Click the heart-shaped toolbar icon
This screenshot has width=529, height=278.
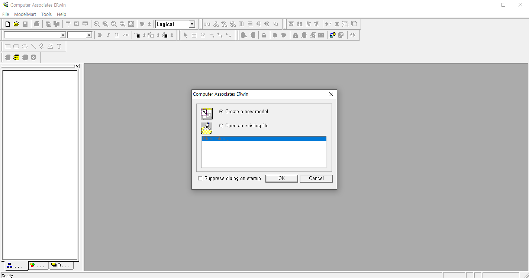(142, 24)
